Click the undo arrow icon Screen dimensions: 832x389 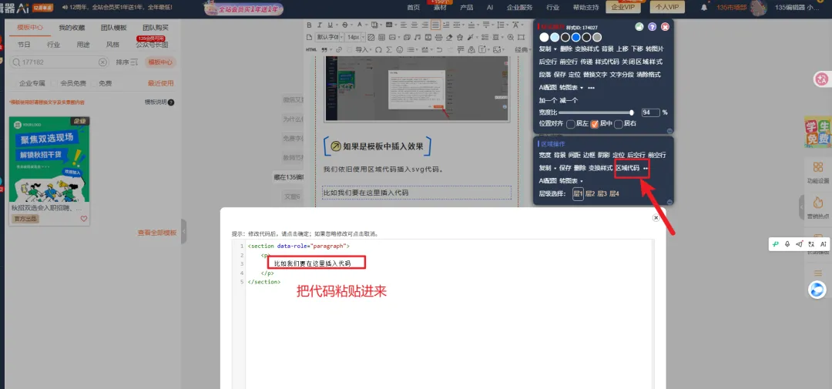439,49
